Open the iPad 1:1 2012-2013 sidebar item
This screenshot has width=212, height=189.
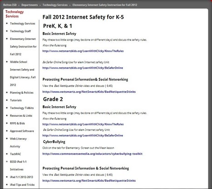coord(21,177)
